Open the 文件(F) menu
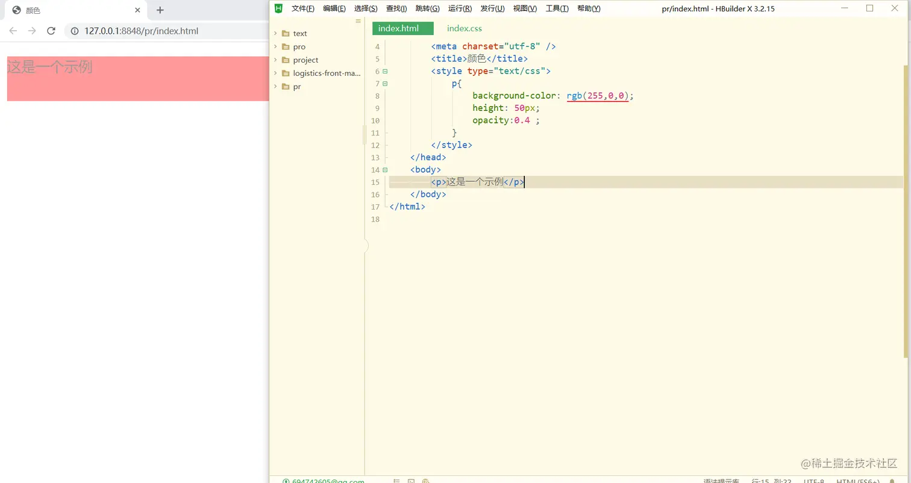 (303, 8)
